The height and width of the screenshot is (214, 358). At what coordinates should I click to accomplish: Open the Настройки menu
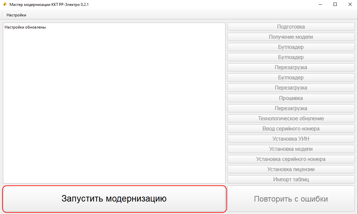click(16, 15)
